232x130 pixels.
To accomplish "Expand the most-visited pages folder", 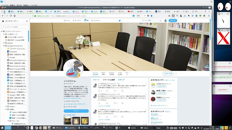I will tap(4, 34).
